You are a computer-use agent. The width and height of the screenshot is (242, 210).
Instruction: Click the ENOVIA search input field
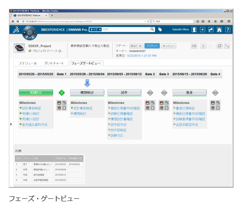pyautogui.click(x=126, y=29)
